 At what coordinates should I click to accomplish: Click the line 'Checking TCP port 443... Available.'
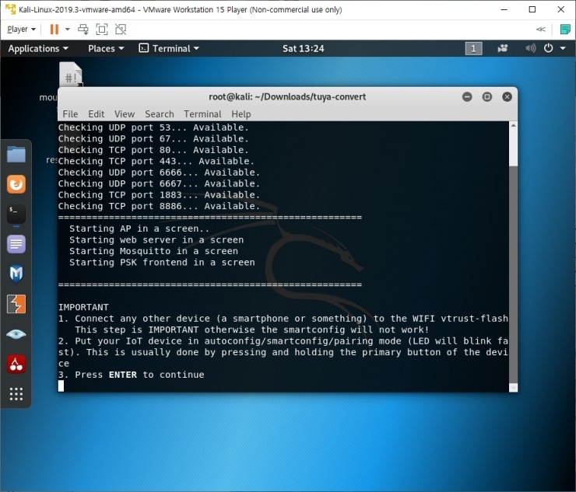(x=156, y=161)
